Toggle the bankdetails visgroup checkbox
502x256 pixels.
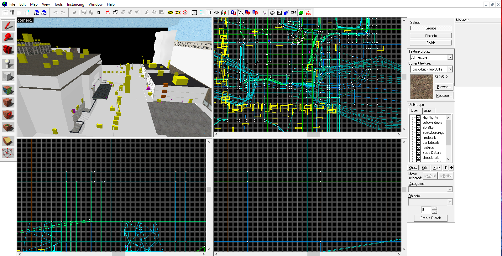418,143
